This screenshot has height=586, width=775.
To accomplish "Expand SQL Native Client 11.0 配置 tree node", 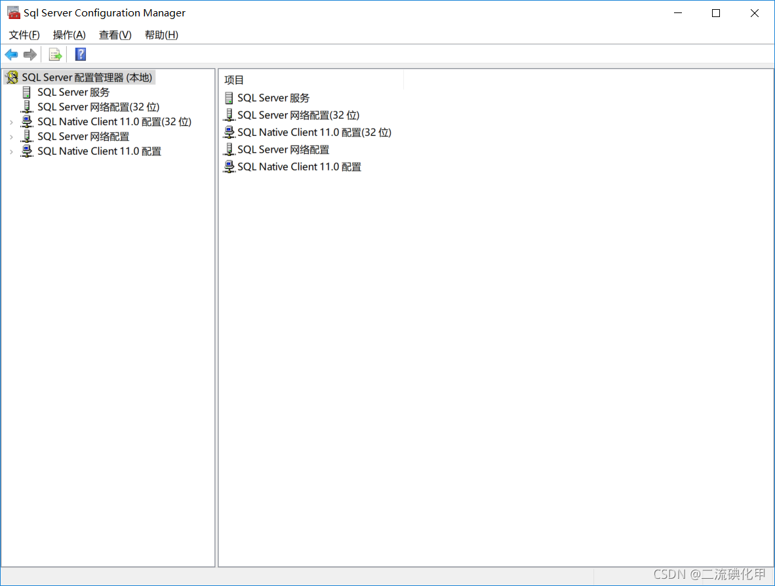I will click(x=11, y=151).
